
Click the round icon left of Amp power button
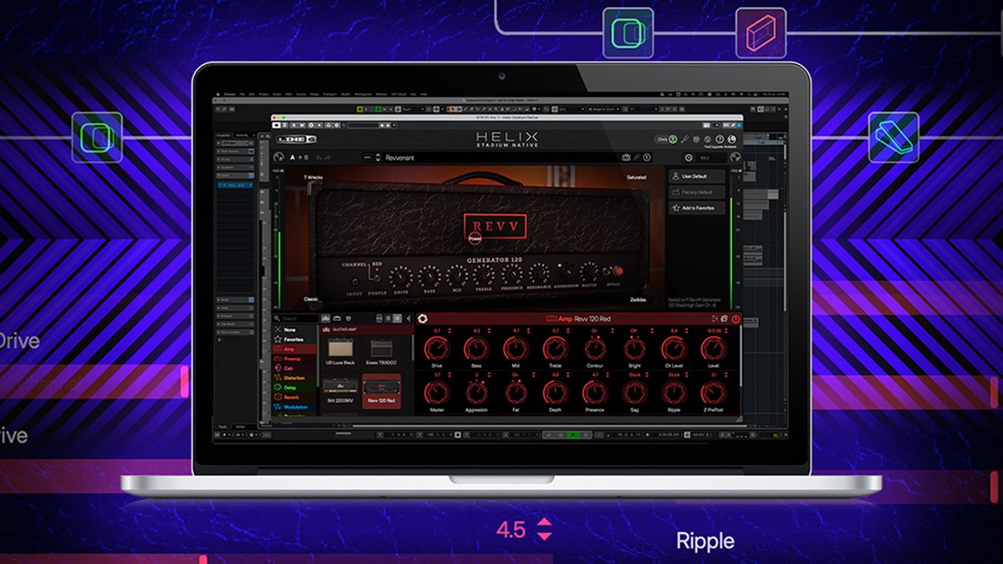[725, 318]
